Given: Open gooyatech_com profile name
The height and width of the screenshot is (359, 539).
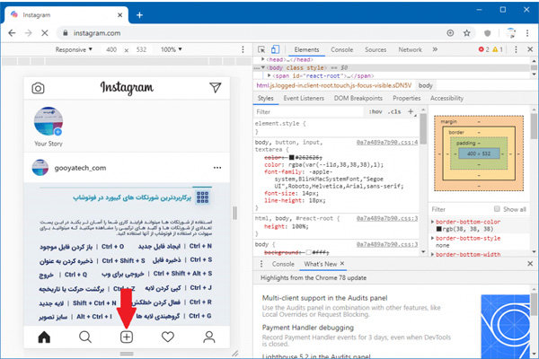Looking at the screenshot, I should pos(80,168).
